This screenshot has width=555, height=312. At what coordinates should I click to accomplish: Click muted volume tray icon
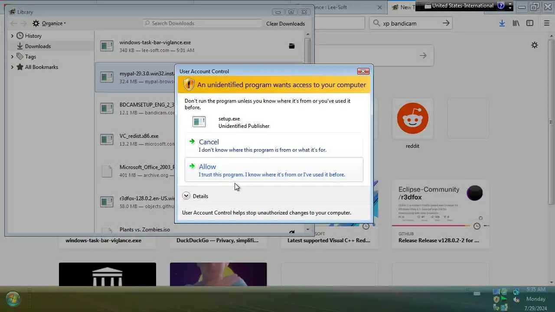(516, 299)
